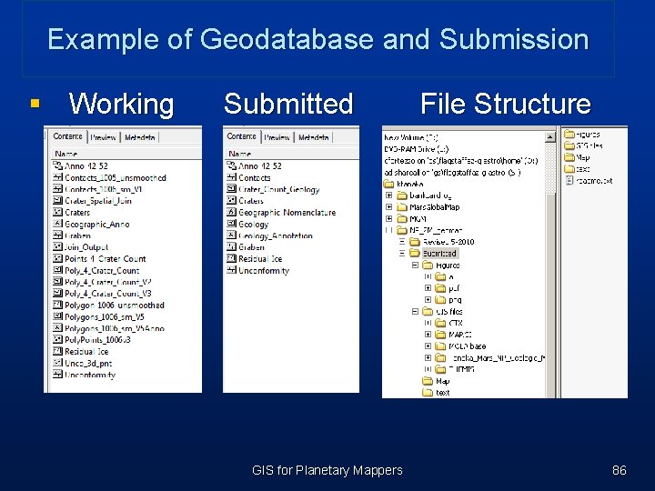Select the Unconformity icon in Working list
Screen dimensions: 655x491
click(x=57, y=375)
